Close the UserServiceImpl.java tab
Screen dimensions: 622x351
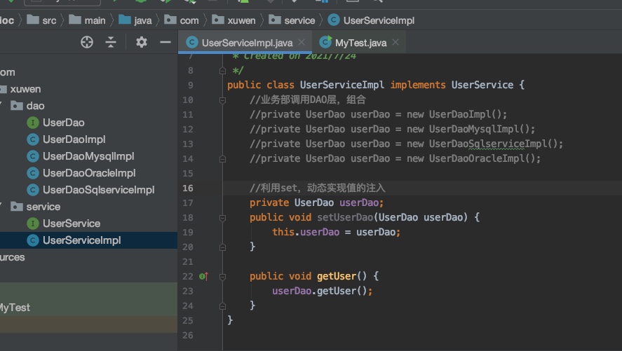302,43
